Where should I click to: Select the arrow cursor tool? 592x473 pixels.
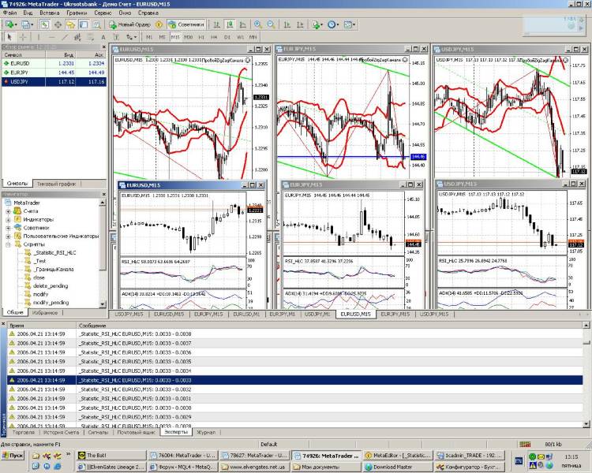click(x=9, y=37)
